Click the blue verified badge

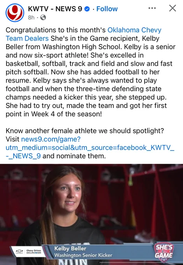[x=87, y=9]
